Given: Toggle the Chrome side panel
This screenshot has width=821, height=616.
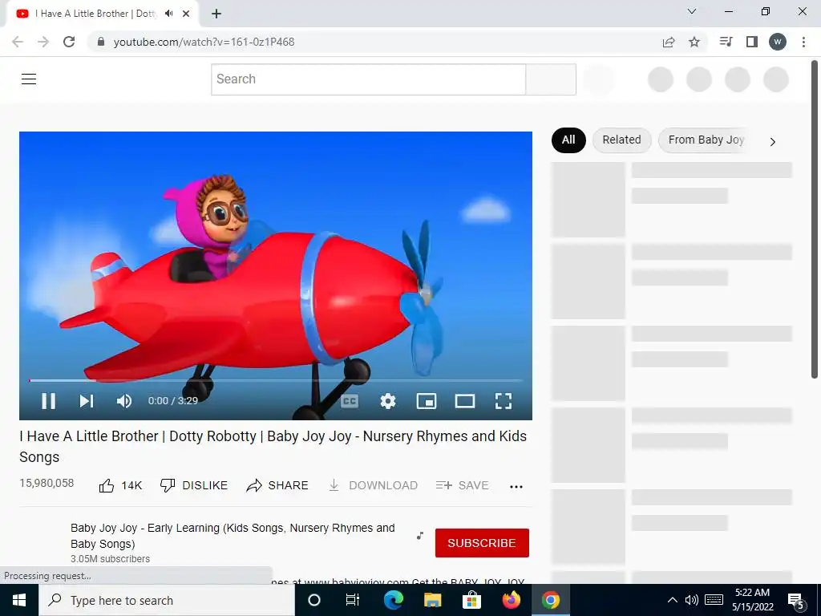Looking at the screenshot, I should pyautogui.click(x=752, y=42).
